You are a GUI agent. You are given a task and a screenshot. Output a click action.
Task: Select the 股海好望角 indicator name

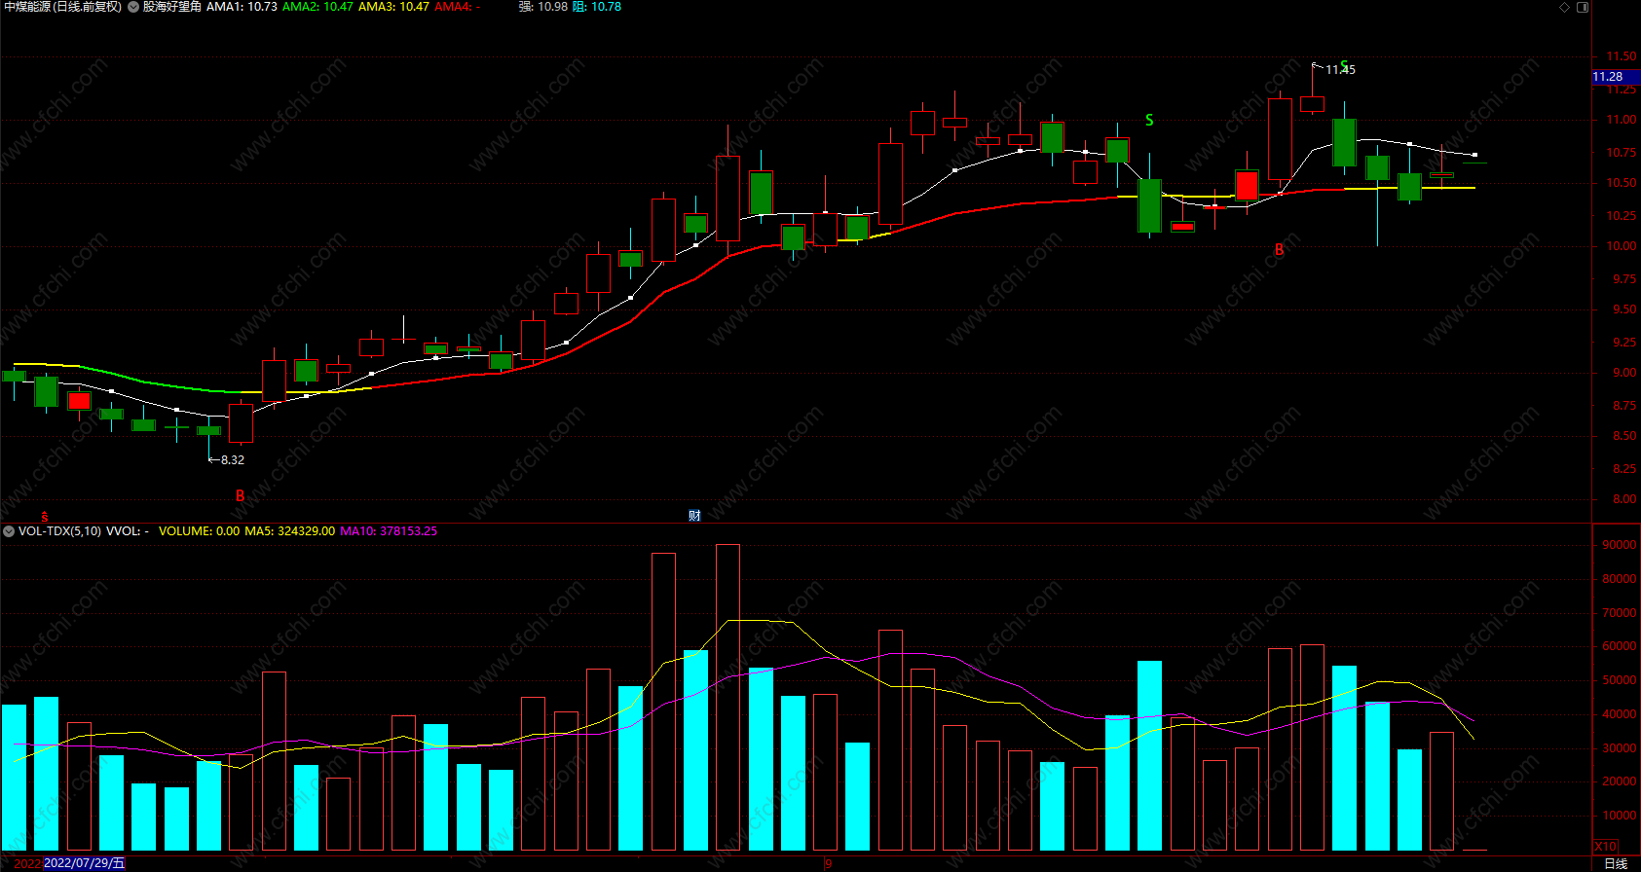point(172,7)
